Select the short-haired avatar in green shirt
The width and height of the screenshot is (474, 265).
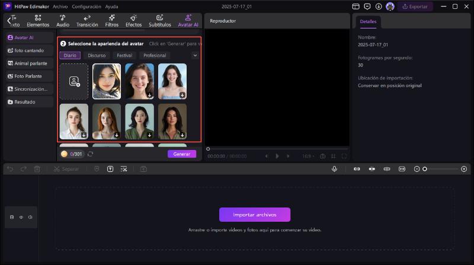pyautogui.click(x=139, y=122)
